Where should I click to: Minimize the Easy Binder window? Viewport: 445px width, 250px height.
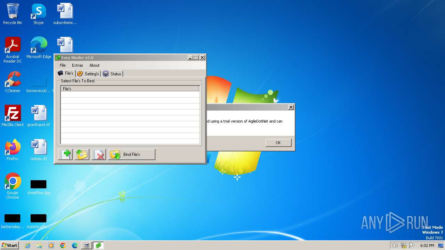[x=190, y=58]
